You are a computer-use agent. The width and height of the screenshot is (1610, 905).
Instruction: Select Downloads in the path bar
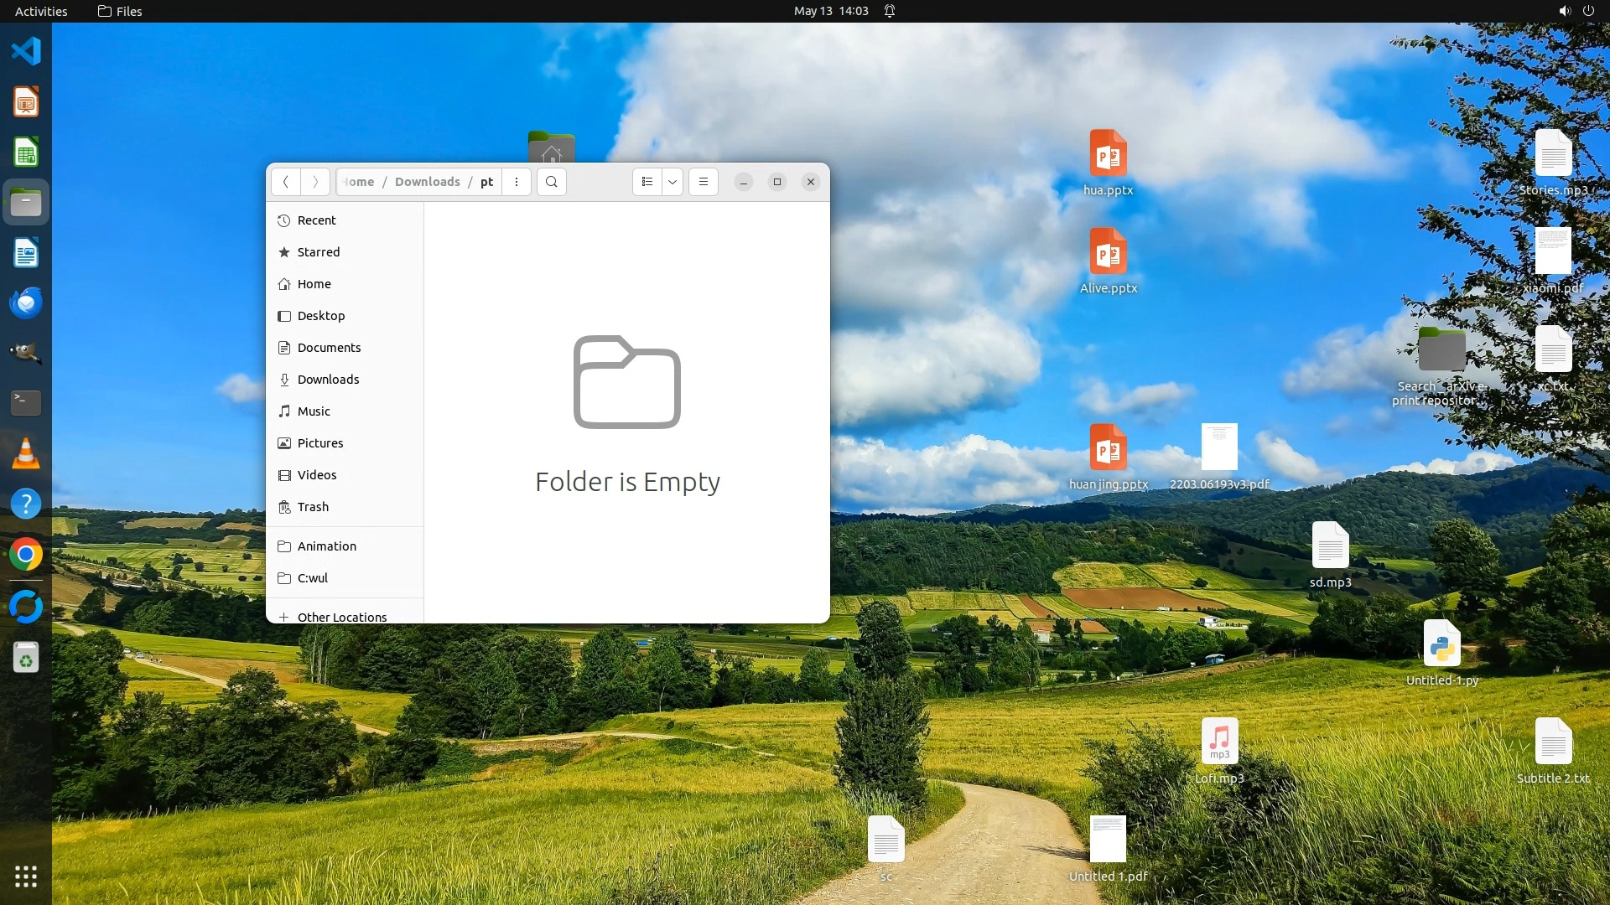(x=427, y=182)
